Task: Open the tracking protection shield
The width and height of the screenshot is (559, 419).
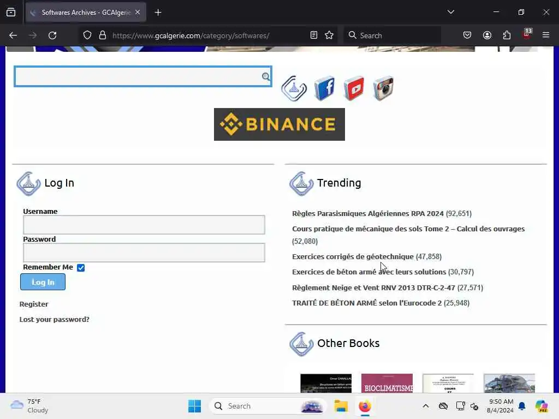Action: pyautogui.click(x=87, y=35)
